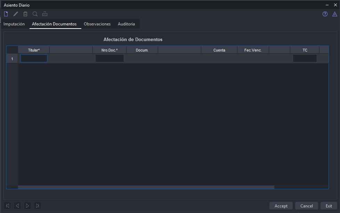340x213 pixels.
Task: Go to the previous record
Action: (17, 206)
